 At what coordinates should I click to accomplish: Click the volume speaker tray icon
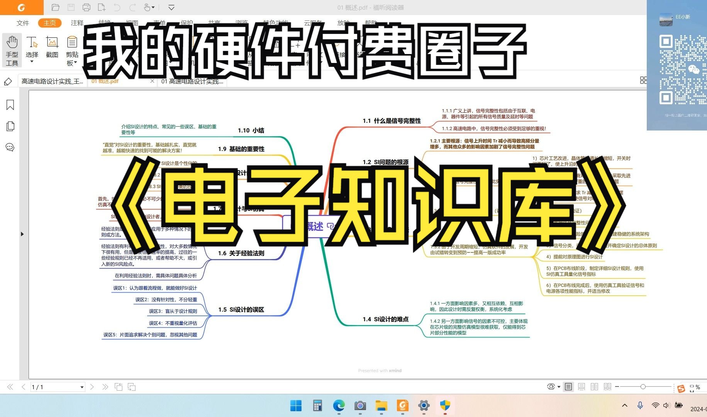click(x=666, y=405)
